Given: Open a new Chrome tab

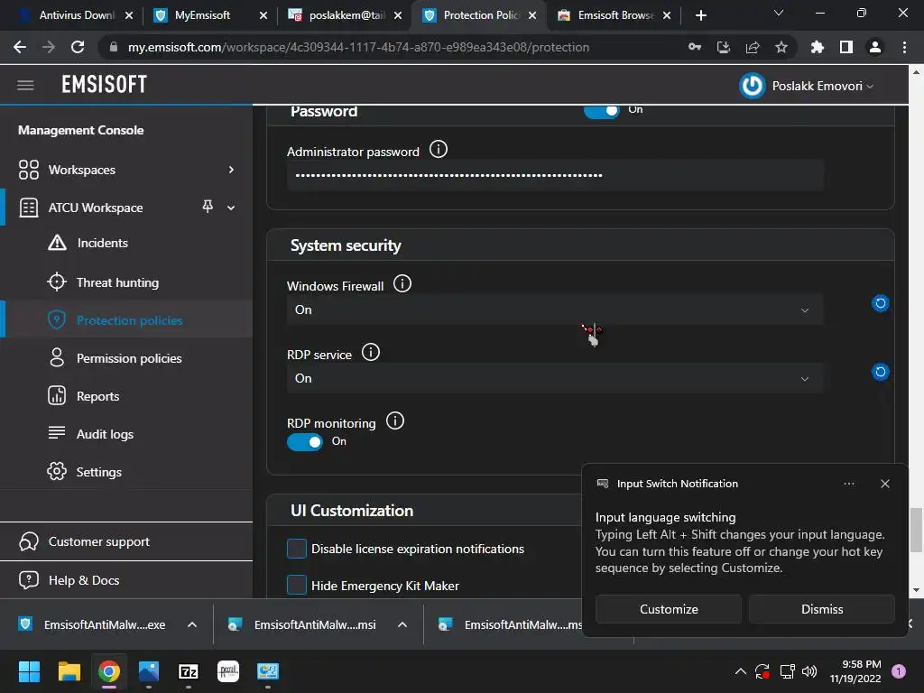Looking at the screenshot, I should coord(700,15).
